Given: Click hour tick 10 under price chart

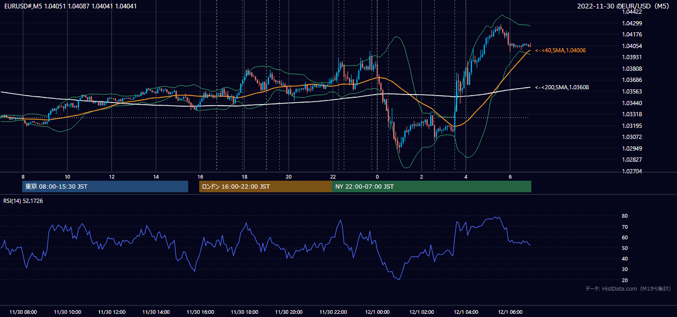Looking at the screenshot, I should (x=67, y=176).
